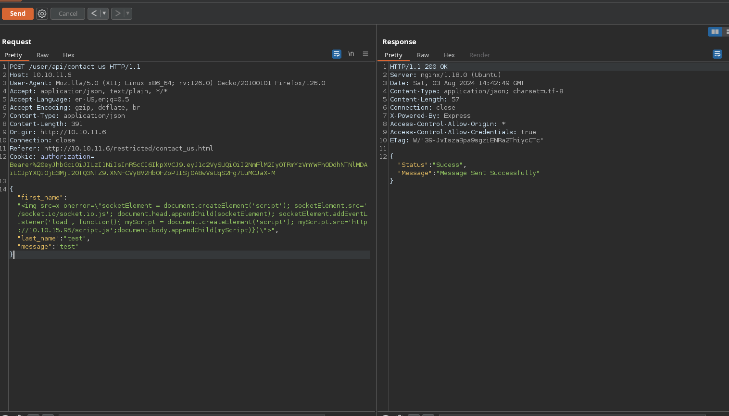
Task: Click HTTP/1.1 200 OK status line
Action: tap(419, 66)
